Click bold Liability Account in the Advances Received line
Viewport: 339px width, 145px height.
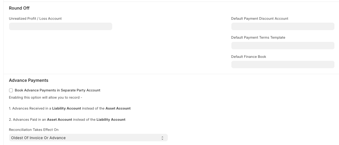67,108
